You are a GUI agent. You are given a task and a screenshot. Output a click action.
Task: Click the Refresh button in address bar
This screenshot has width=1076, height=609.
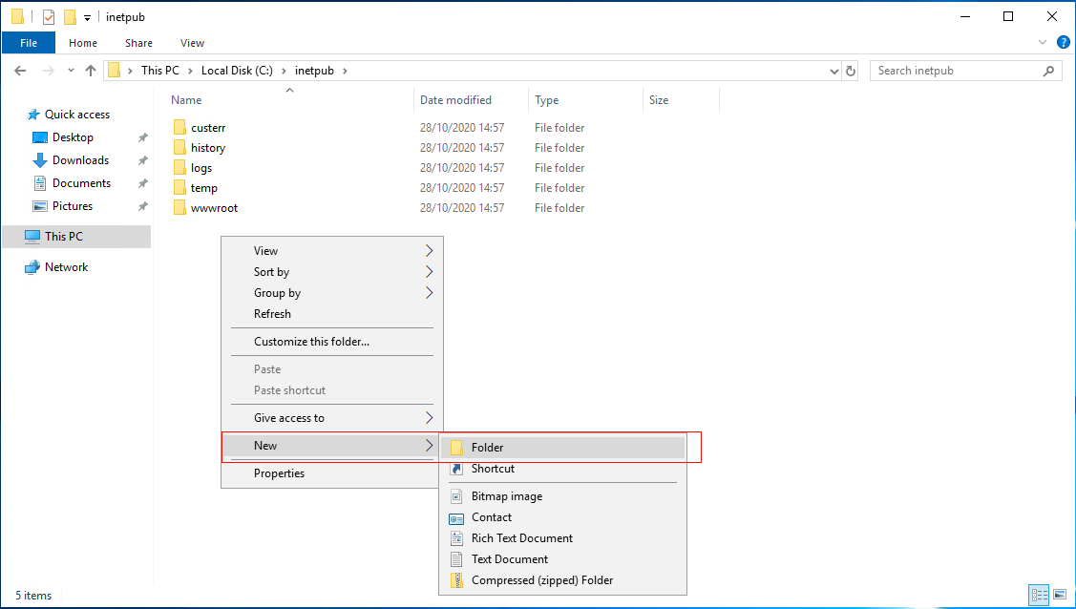tap(851, 71)
